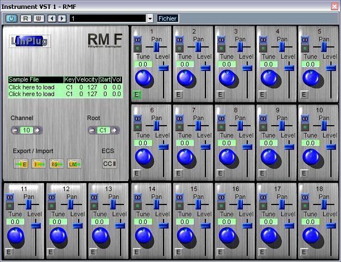Toggle the loop icon on pad 17
Screen dimensions: 341x262
(263, 198)
